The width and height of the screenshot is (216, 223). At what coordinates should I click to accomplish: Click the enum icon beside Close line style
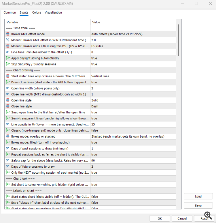click(8, 106)
